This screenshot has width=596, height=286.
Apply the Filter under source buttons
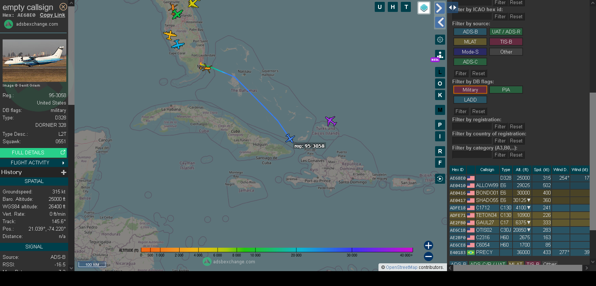pyautogui.click(x=461, y=74)
